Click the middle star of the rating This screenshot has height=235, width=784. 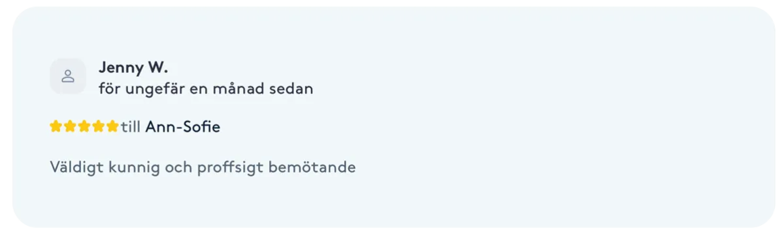click(x=84, y=126)
